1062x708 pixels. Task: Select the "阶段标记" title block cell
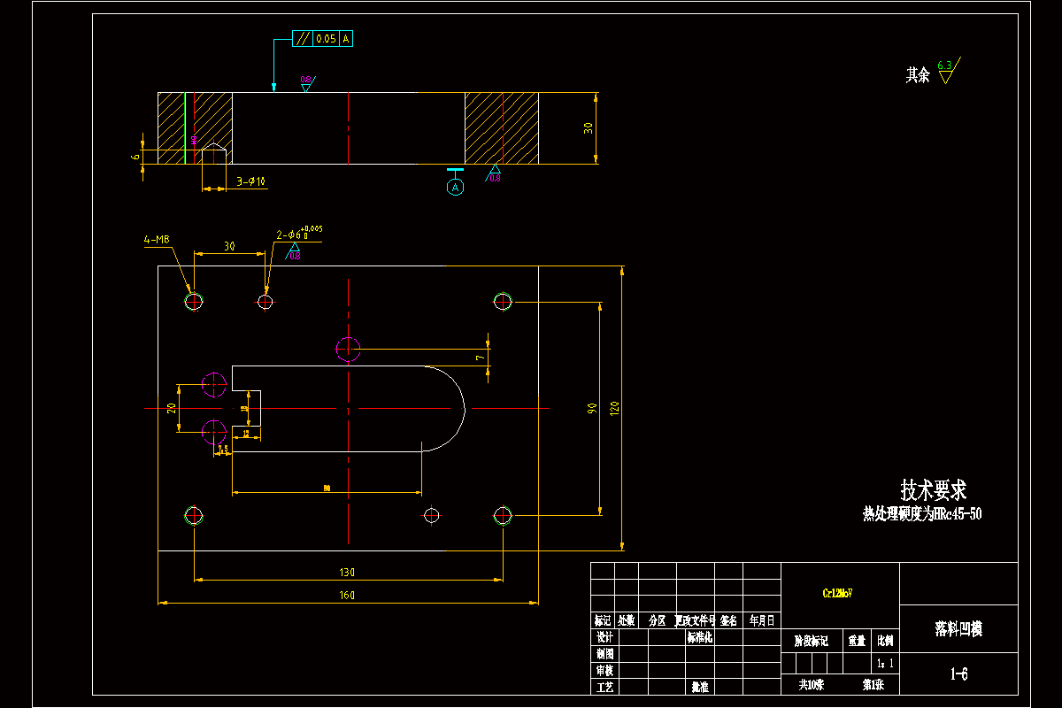(811, 640)
